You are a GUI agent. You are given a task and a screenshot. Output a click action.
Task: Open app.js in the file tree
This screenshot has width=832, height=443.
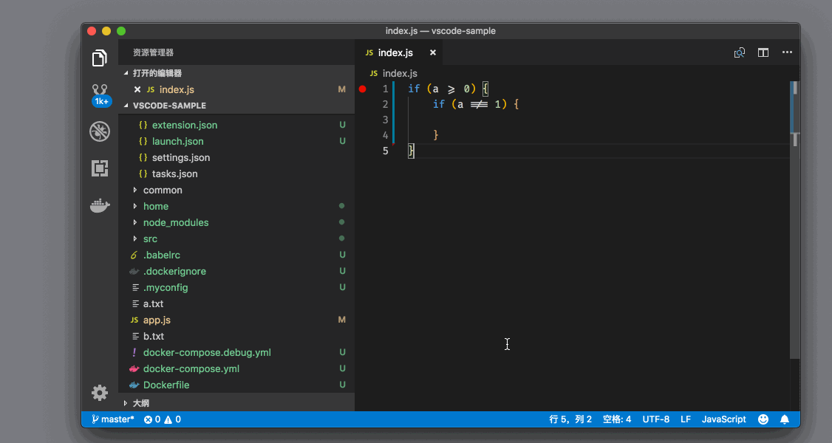[157, 320]
